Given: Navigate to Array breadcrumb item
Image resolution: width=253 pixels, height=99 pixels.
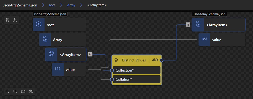Looking at the screenshot, I should (x=71, y=5).
